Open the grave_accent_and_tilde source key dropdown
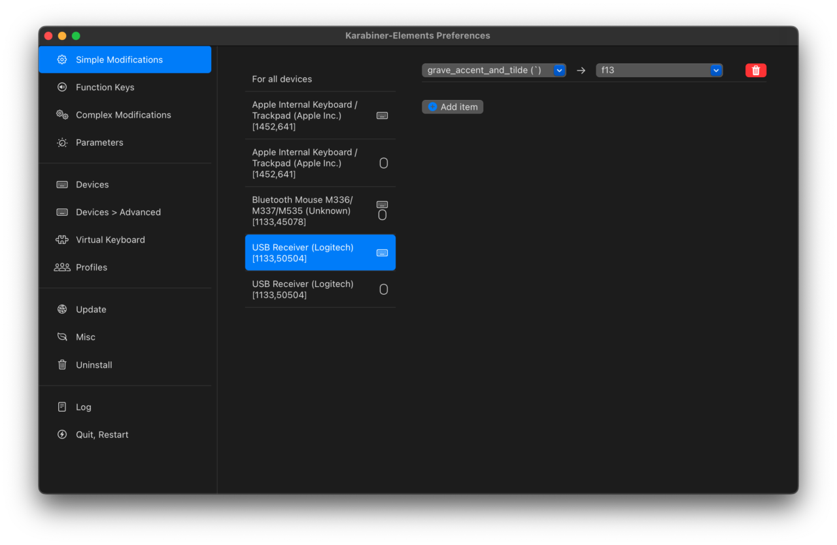This screenshot has height=545, width=837. point(494,70)
